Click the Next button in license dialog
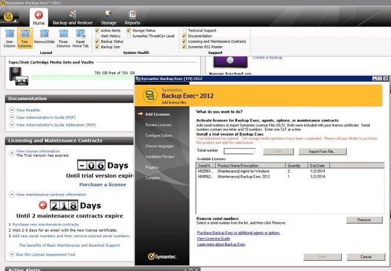391x271 pixels. 322,257
